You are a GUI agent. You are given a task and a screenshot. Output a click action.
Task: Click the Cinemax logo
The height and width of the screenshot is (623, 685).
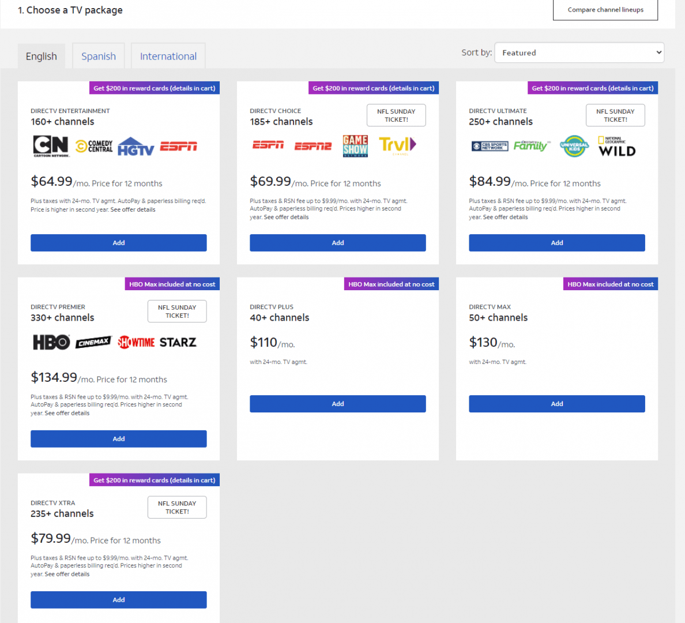[x=93, y=342]
